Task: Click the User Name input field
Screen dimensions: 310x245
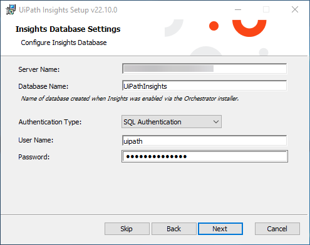Action: [x=205, y=141]
